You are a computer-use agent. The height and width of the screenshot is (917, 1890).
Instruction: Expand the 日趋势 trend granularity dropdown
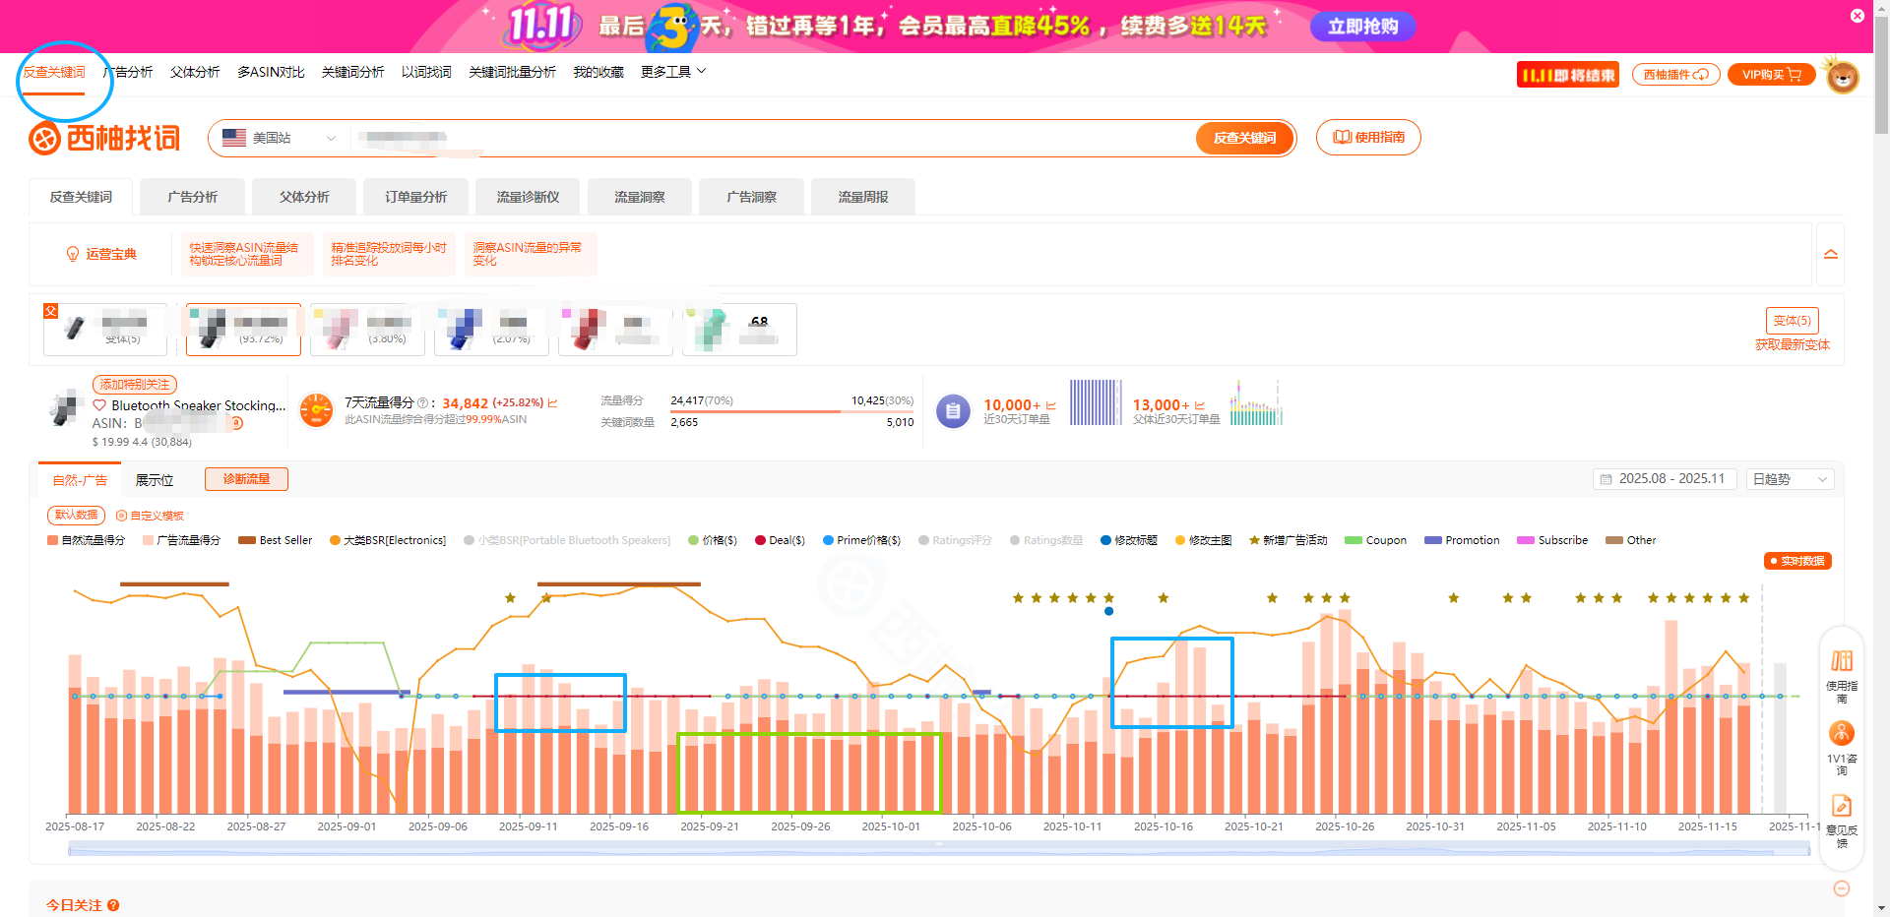point(1790,479)
